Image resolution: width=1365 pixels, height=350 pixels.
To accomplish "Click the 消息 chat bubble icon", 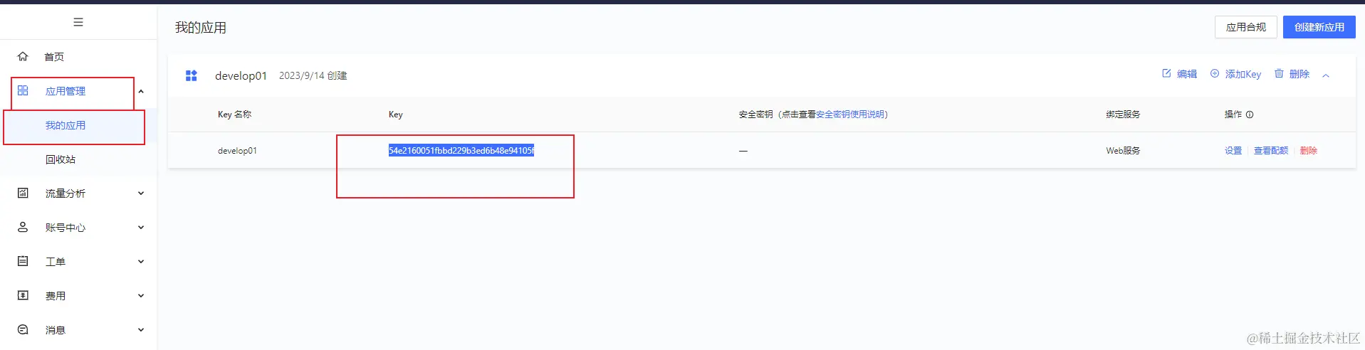I will [x=23, y=329].
